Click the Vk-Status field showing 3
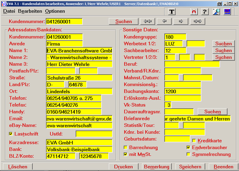The width and height of the screenshot is (239, 171). point(168,105)
